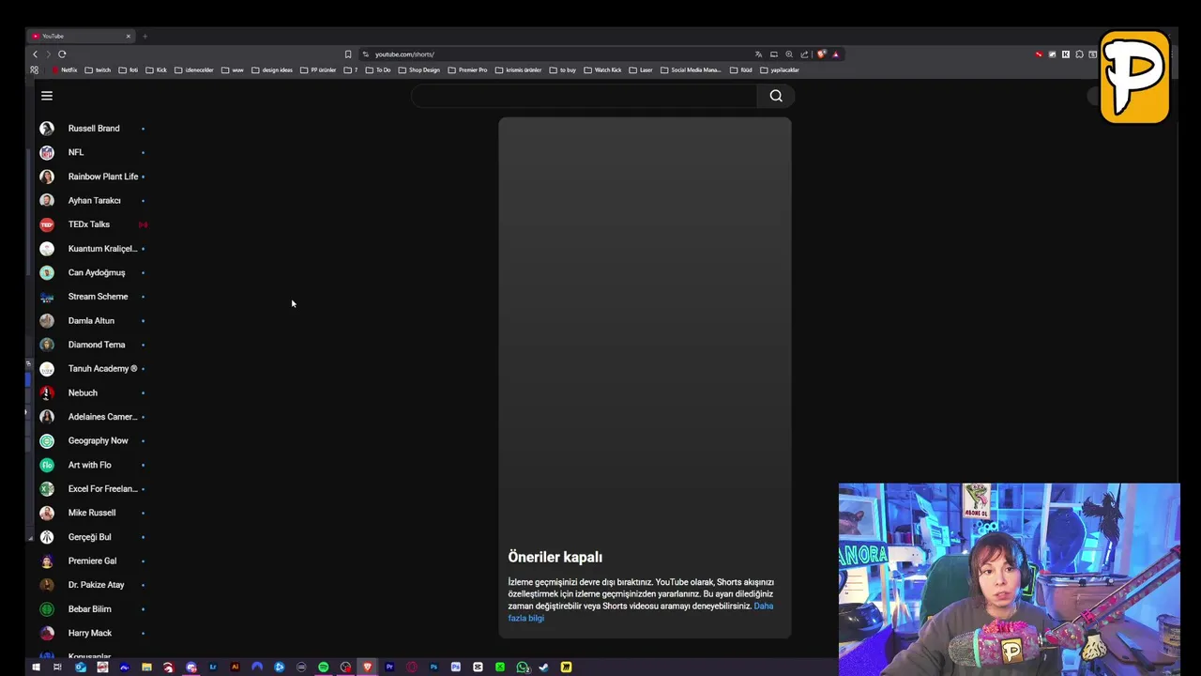The image size is (1201, 676).
Task: Open Dr. Pakize Atay channel
Action: [x=92, y=585]
